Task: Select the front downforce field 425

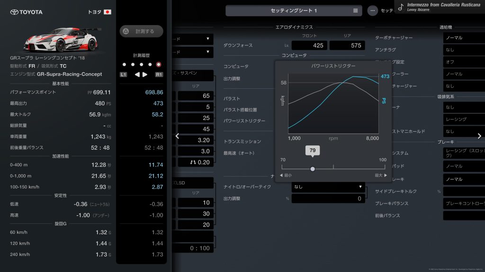Action: click(x=309, y=45)
